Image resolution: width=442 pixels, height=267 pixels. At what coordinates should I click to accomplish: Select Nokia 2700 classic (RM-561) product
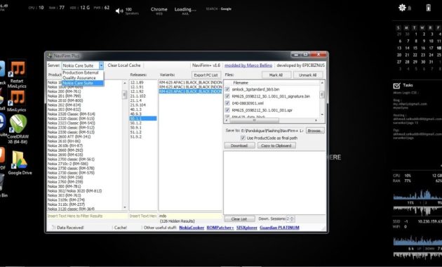pyautogui.click(x=71, y=159)
